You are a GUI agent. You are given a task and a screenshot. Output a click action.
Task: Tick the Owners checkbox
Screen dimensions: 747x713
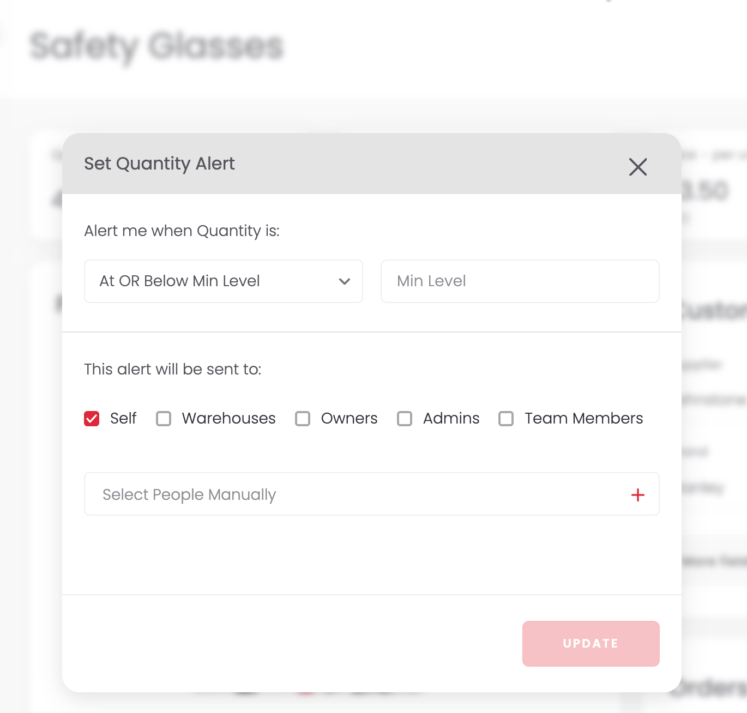coord(303,419)
